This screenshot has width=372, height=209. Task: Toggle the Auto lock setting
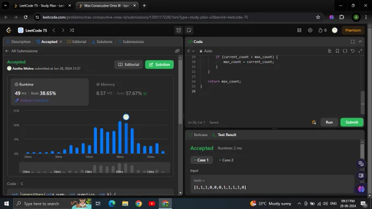(206, 51)
